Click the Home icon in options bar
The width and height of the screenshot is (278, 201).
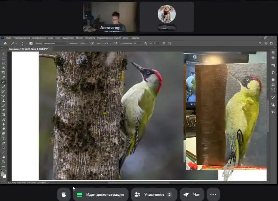tap(5, 43)
